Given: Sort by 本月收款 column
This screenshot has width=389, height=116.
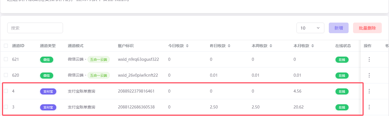Looking at the screenshot, I should 313,46.
